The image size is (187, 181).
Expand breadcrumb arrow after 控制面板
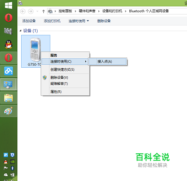(x=75, y=11)
